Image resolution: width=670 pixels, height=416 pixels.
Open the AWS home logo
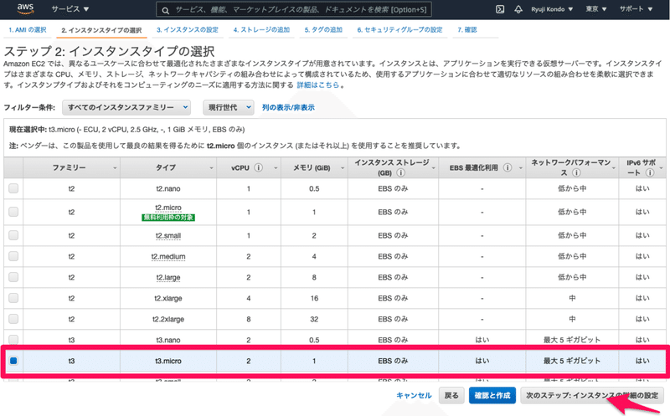coord(25,8)
